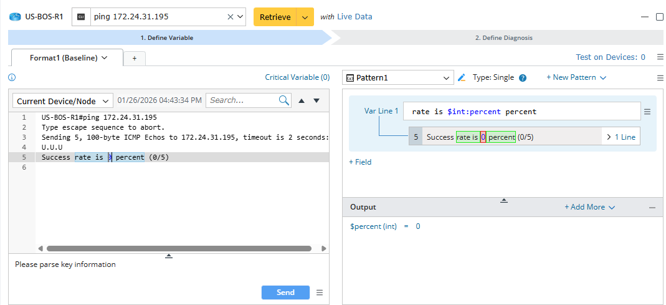
Task: Open hamburger menu next to Var Line 1
Action: point(647,112)
